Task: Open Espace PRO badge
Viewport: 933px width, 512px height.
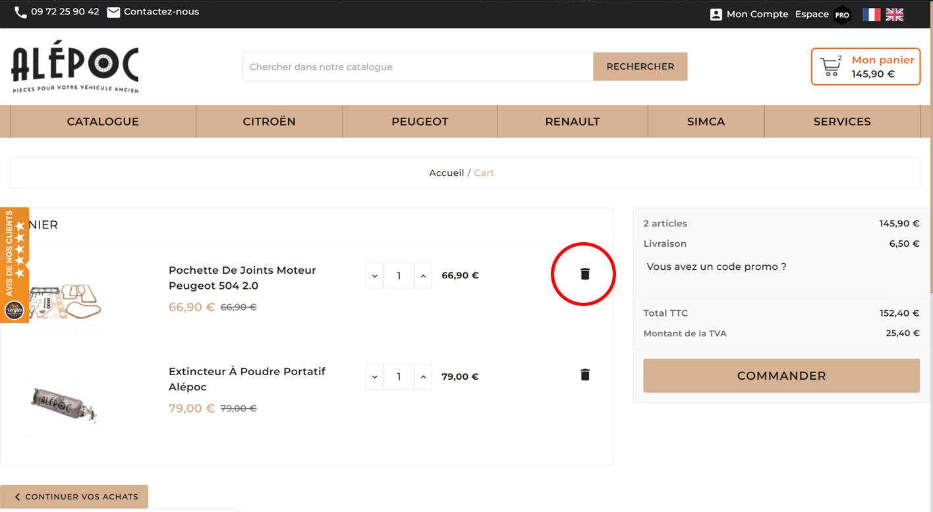Action: point(841,15)
